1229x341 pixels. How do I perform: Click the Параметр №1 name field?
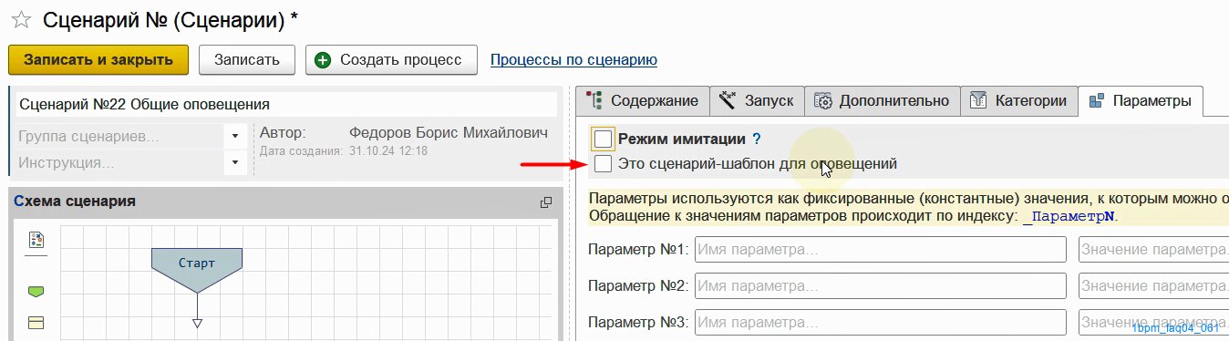(880, 250)
